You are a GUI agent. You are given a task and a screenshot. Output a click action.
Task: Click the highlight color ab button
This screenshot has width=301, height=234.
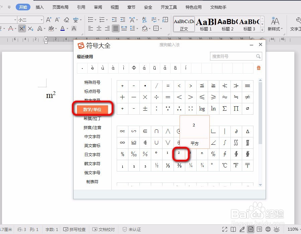[51, 28]
